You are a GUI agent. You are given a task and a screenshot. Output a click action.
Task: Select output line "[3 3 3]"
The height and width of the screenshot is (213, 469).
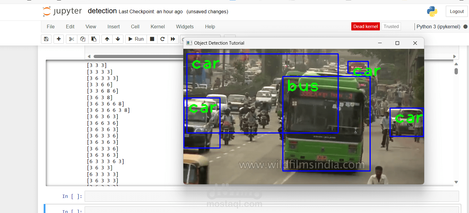point(97,65)
